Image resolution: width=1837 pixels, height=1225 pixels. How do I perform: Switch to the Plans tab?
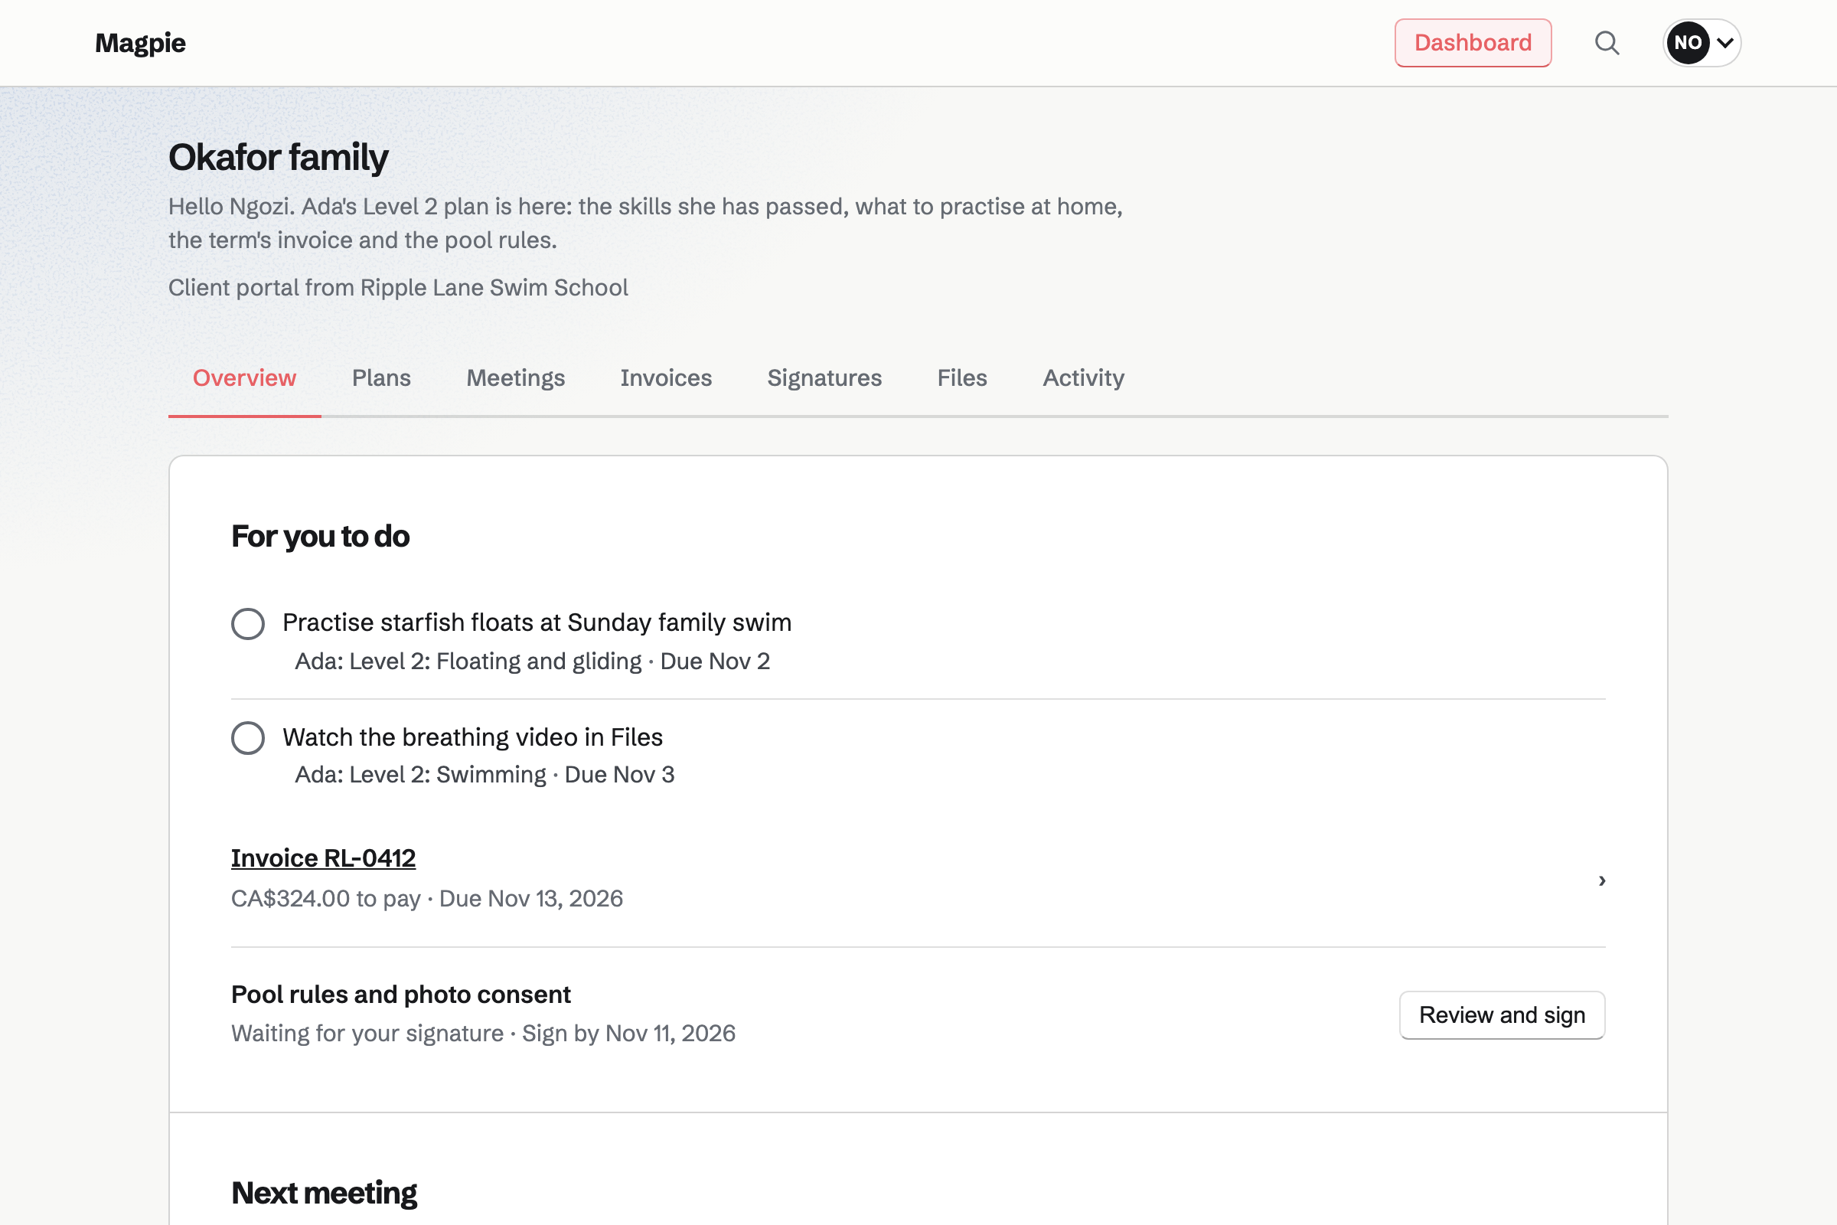381,378
